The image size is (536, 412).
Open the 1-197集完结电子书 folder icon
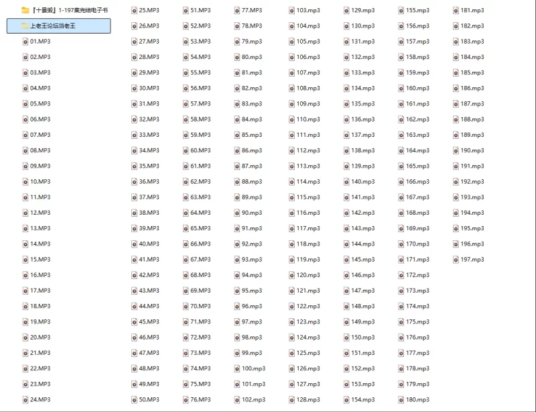coord(25,10)
